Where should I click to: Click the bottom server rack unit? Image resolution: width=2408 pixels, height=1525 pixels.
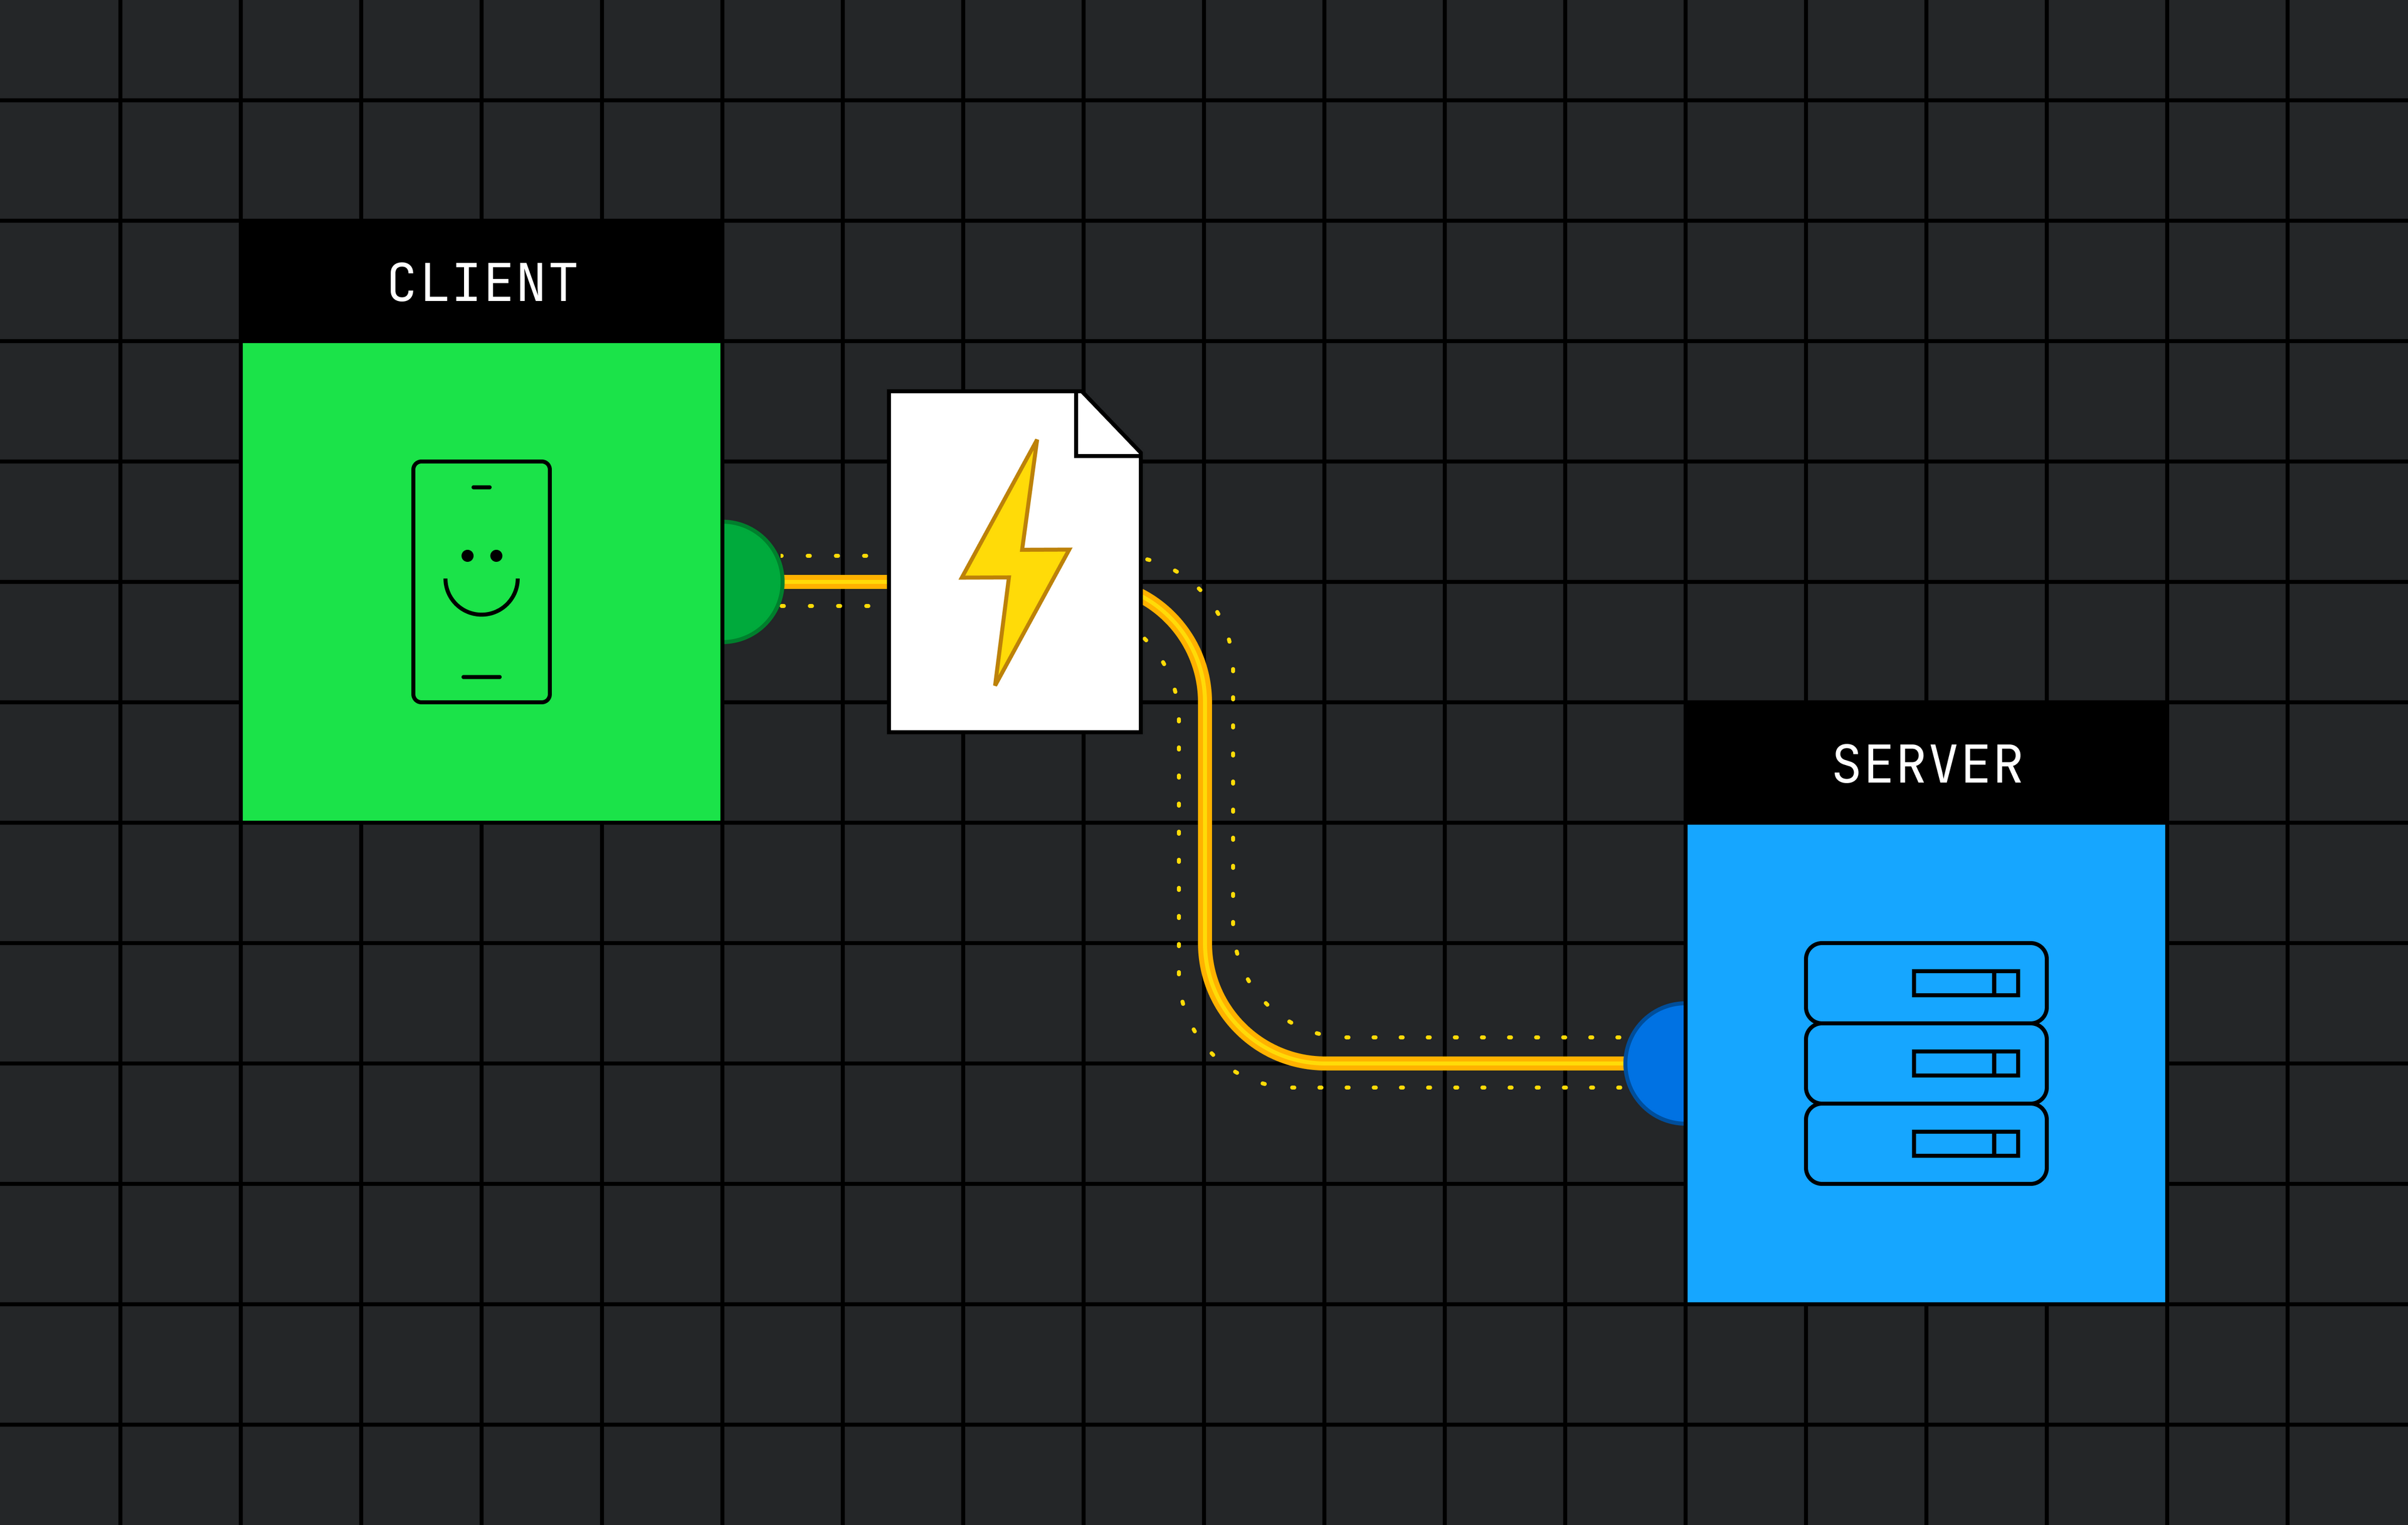[1860, 1144]
